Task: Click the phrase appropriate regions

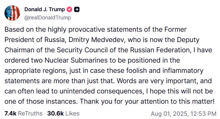Action: pos(35,71)
